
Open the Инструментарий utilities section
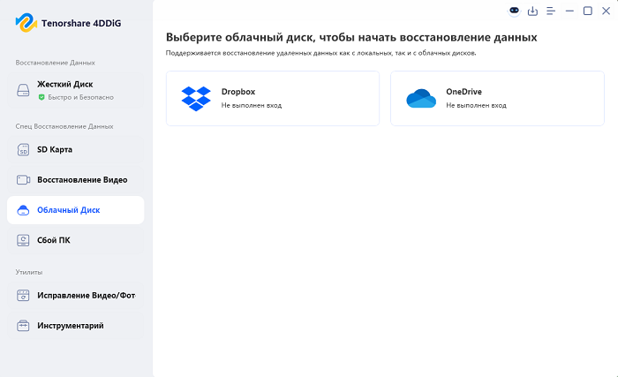75,326
